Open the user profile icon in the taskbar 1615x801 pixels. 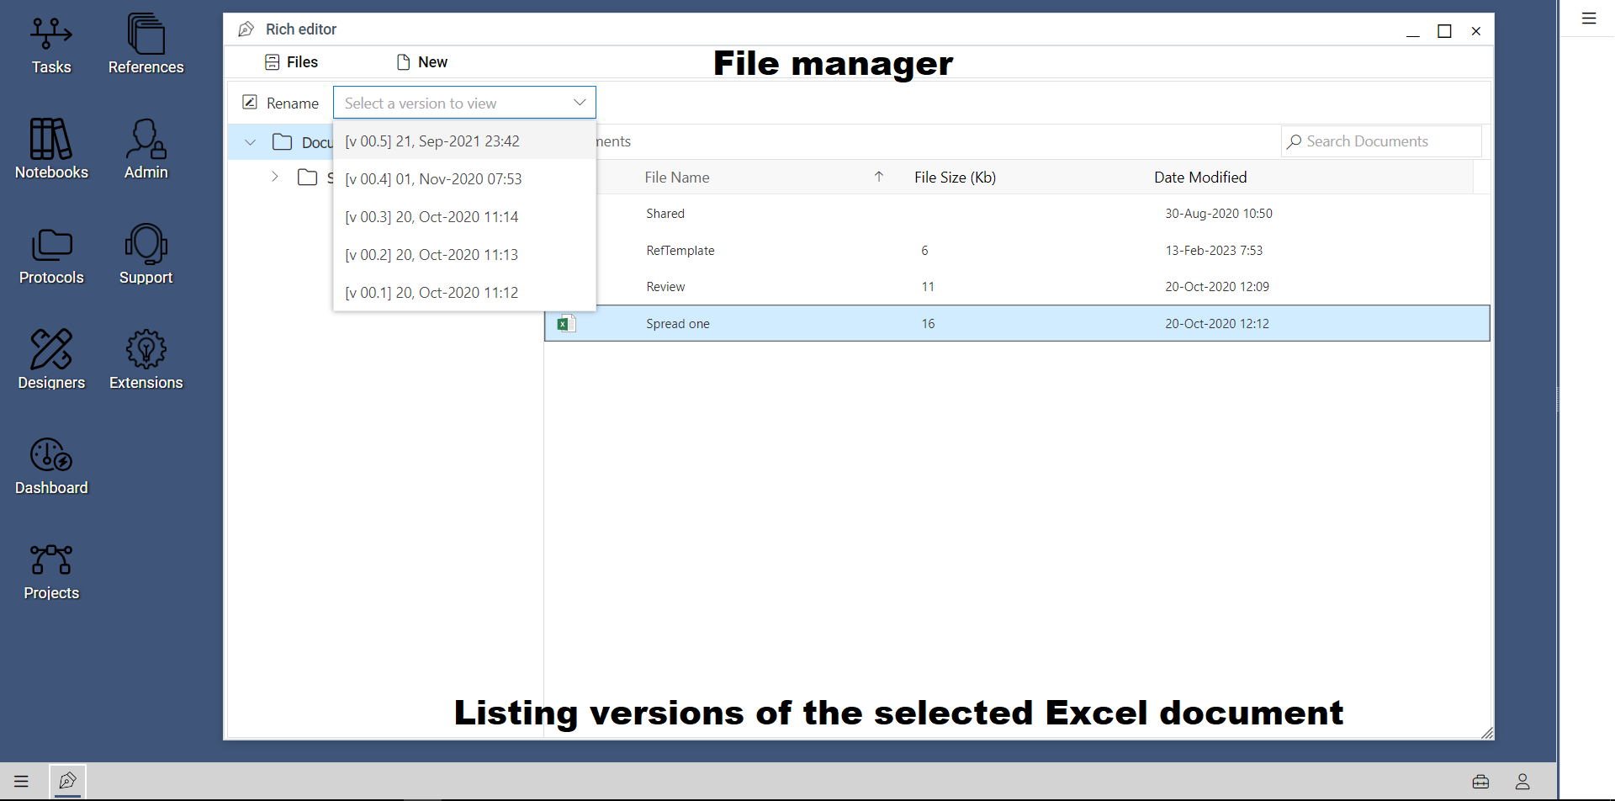pos(1522,782)
